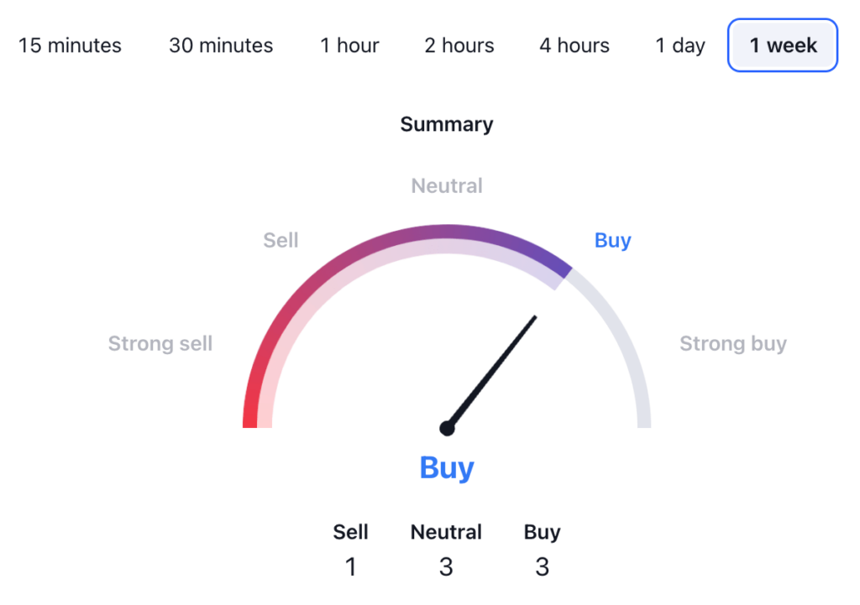This screenshot has height=605, width=860.
Task: Select the 4 hours interval
Action: pyautogui.click(x=574, y=45)
